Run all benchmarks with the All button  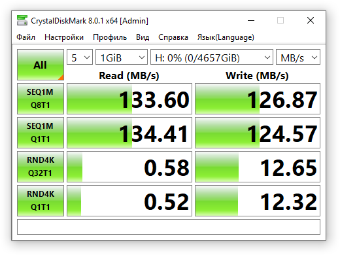point(41,65)
